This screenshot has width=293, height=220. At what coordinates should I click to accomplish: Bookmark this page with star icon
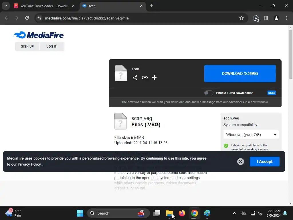[x=241, y=18]
